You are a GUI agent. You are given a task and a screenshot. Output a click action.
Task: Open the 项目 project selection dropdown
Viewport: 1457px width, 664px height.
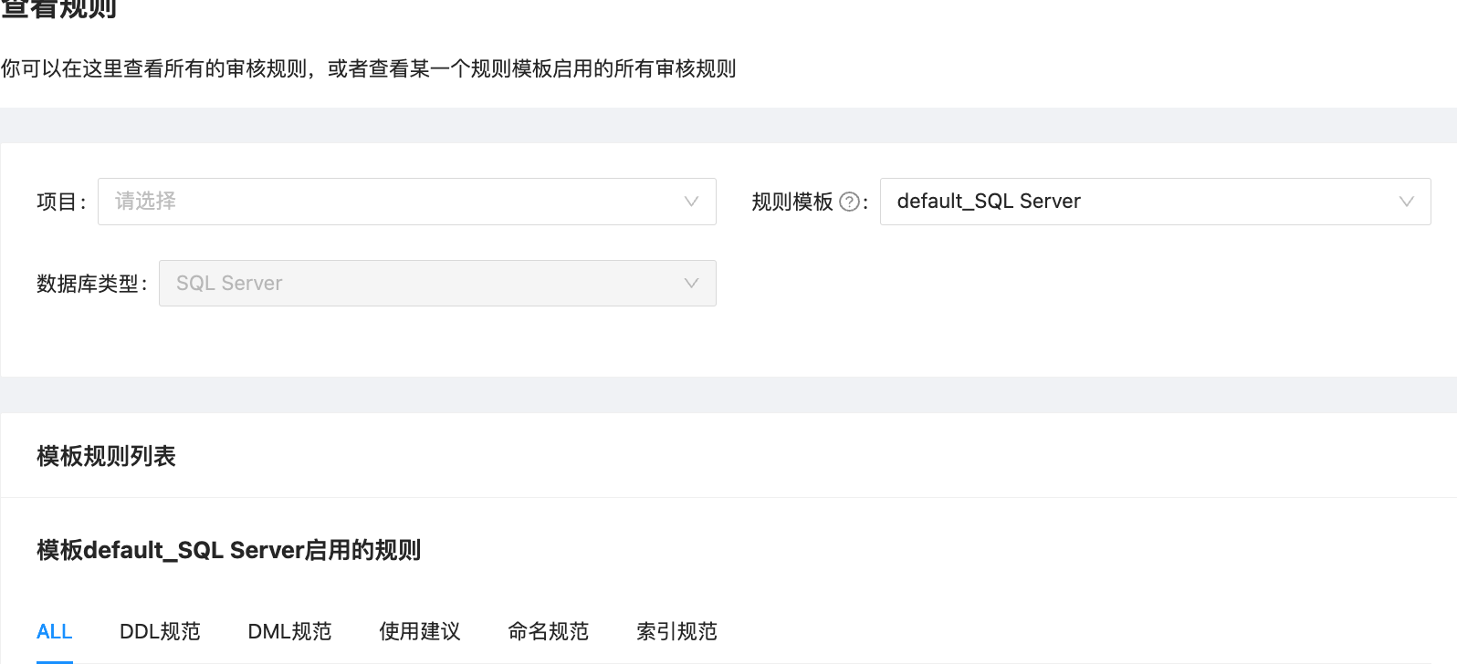coord(406,202)
